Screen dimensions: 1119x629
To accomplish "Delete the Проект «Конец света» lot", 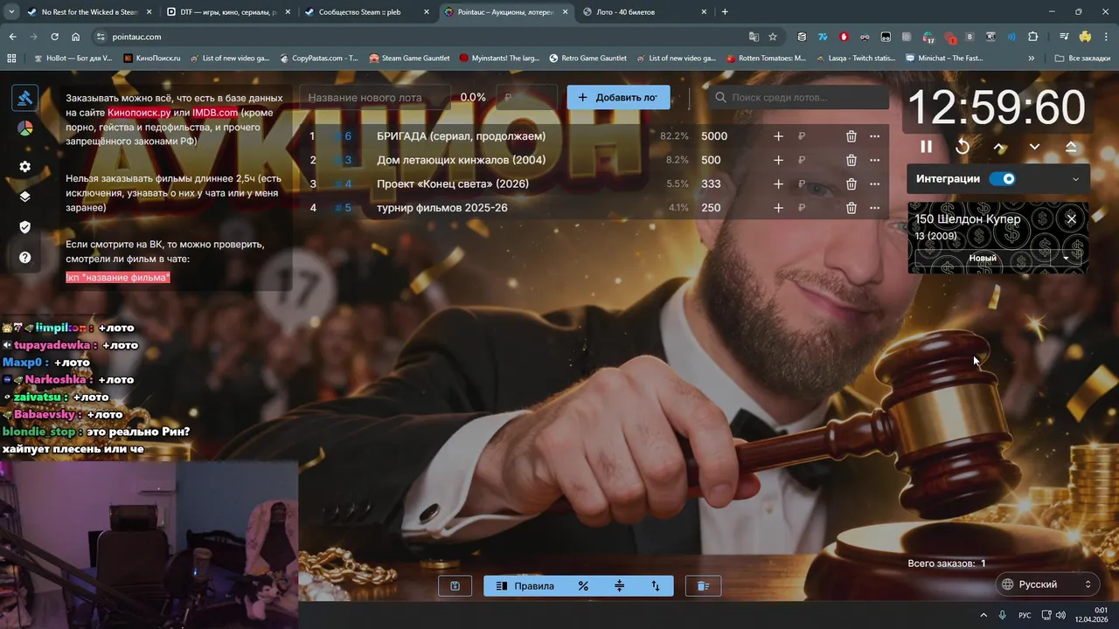I will (x=851, y=183).
